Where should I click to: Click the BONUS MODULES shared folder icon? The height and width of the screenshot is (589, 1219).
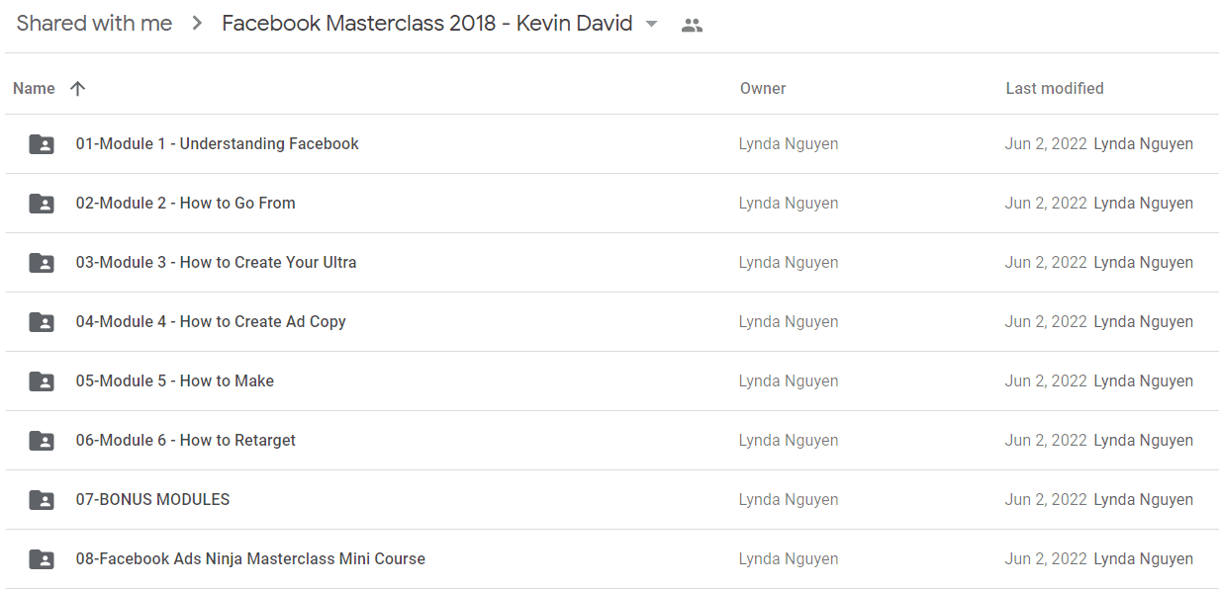[x=42, y=500]
